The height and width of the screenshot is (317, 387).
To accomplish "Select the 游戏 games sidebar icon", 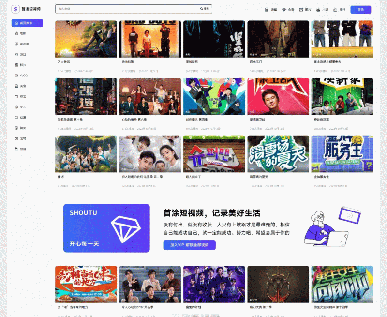I will click(x=16, y=54).
